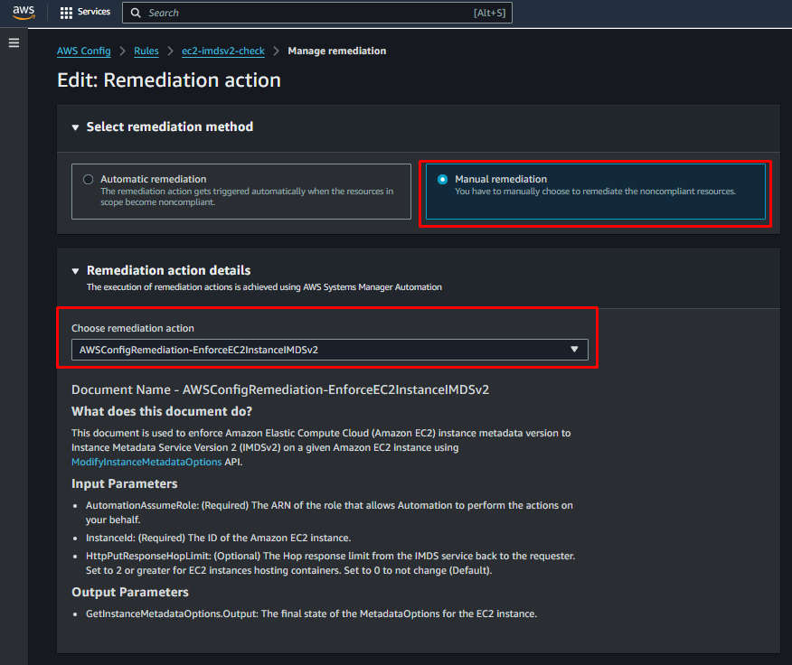Screen dimensions: 792x665
Task: Open ec2-imdsv2-check breadcrumb link
Action: coord(223,51)
